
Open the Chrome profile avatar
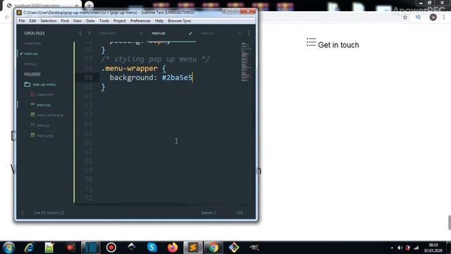[x=433, y=17]
